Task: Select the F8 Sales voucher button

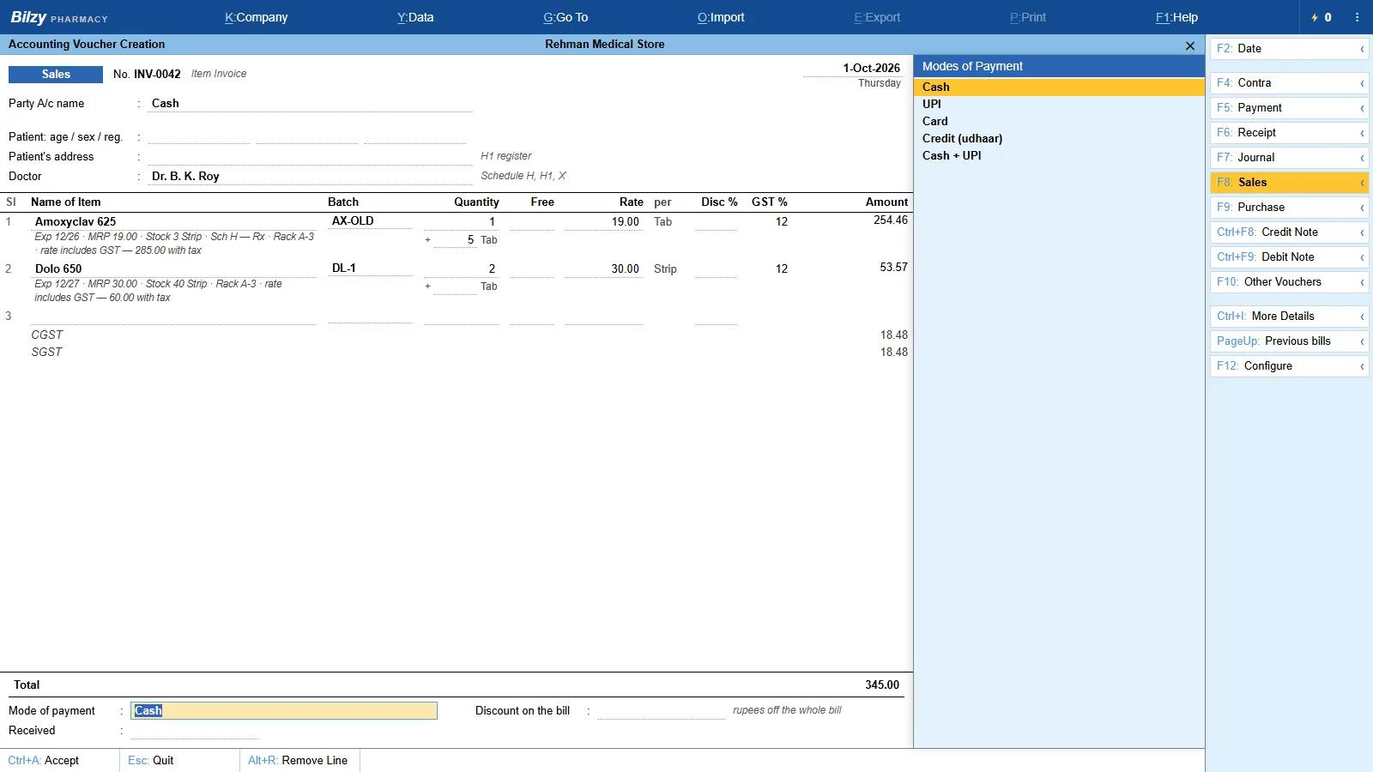Action: point(1290,183)
